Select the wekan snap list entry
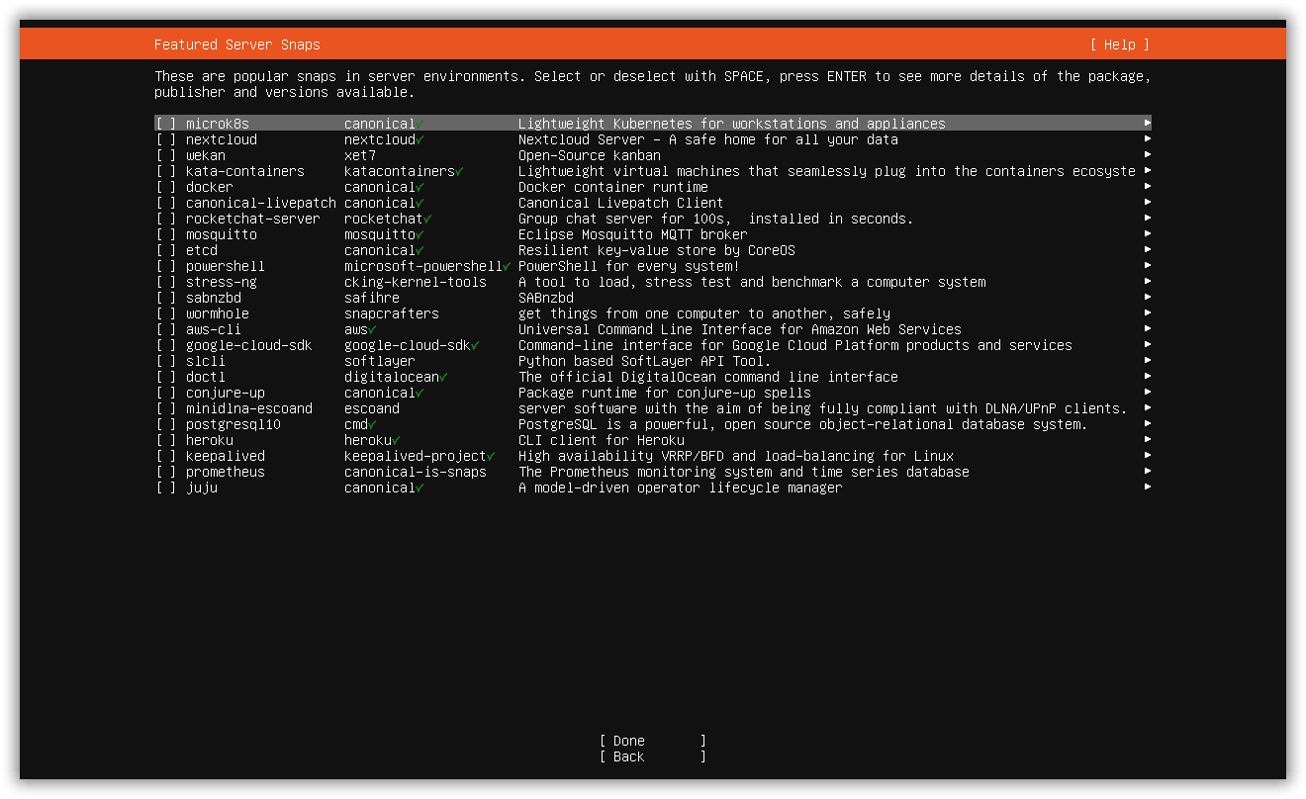This screenshot has height=799, width=1306. click(653, 155)
